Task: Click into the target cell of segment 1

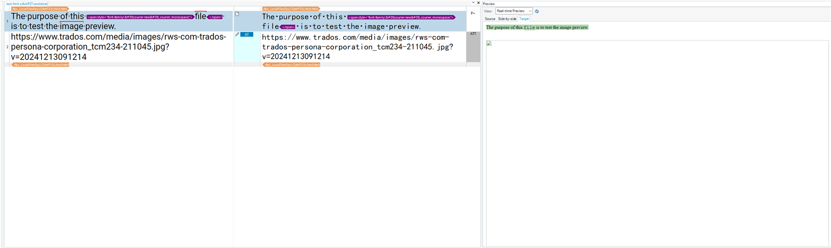Action: pos(363,21)
